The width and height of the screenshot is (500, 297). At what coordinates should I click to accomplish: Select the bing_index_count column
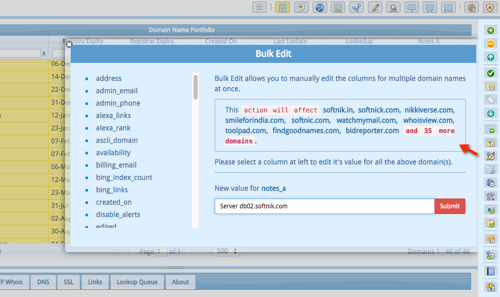click(x=124, y=177)
